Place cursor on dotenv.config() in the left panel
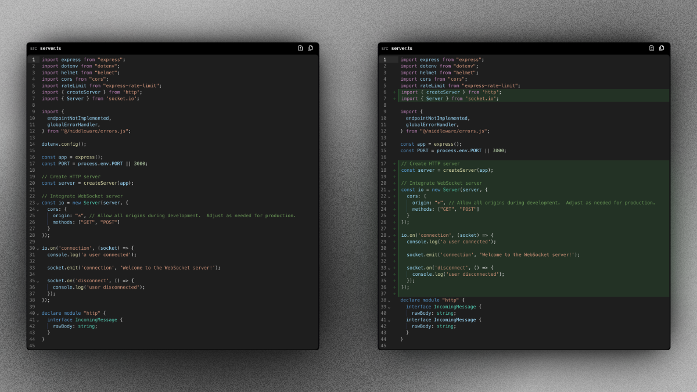 [x=64, y=144]
